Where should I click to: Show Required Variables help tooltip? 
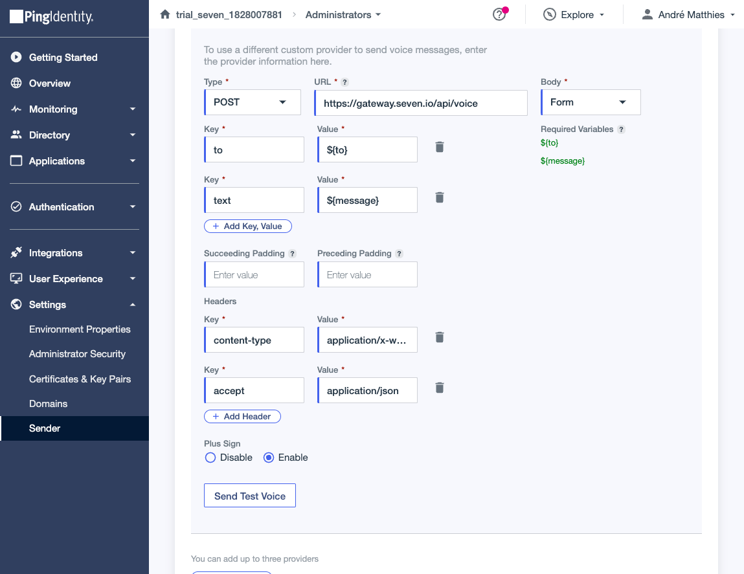click(x=621, y=129)
